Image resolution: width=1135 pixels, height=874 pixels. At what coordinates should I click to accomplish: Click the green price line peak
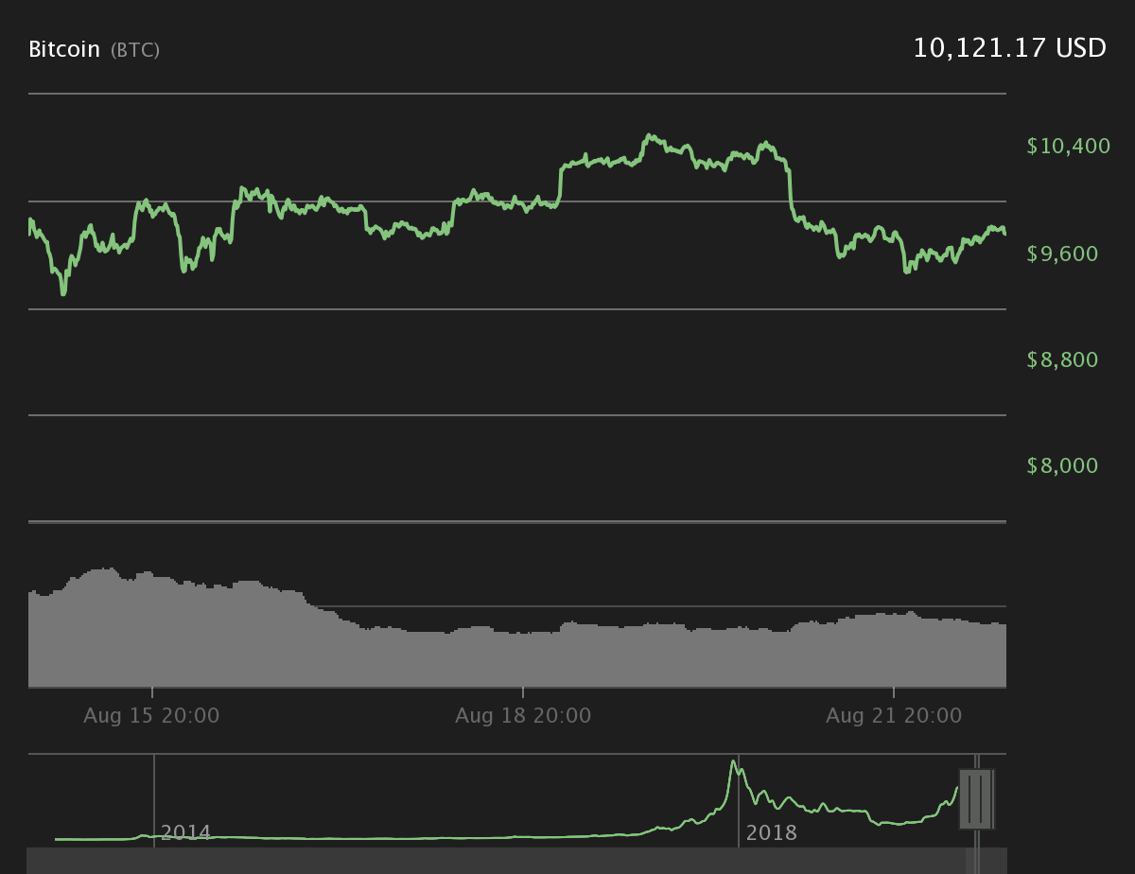tap(651, 136)
